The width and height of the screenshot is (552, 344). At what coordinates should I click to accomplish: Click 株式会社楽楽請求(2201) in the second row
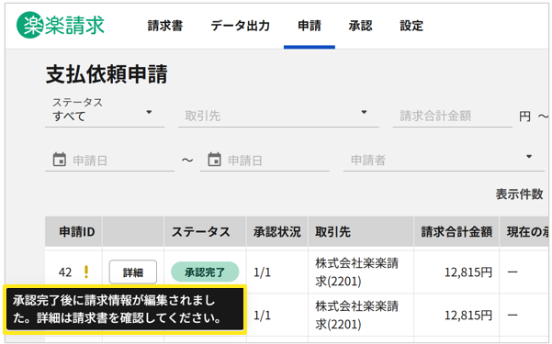click(x=356, y=316)
